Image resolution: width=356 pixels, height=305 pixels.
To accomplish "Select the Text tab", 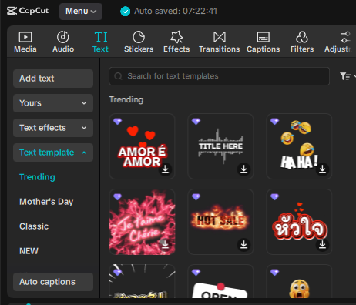I will [x=100, y=42].
